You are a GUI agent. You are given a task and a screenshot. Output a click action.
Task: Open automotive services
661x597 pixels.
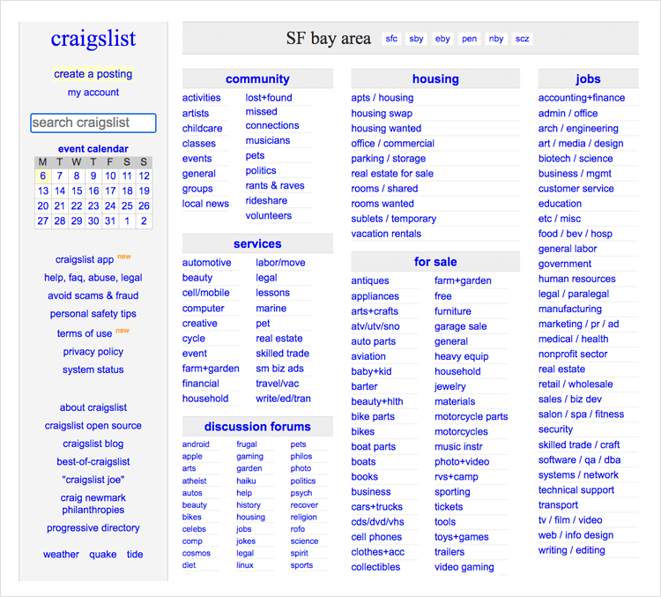pyautogui.click(x=206, y=263)
